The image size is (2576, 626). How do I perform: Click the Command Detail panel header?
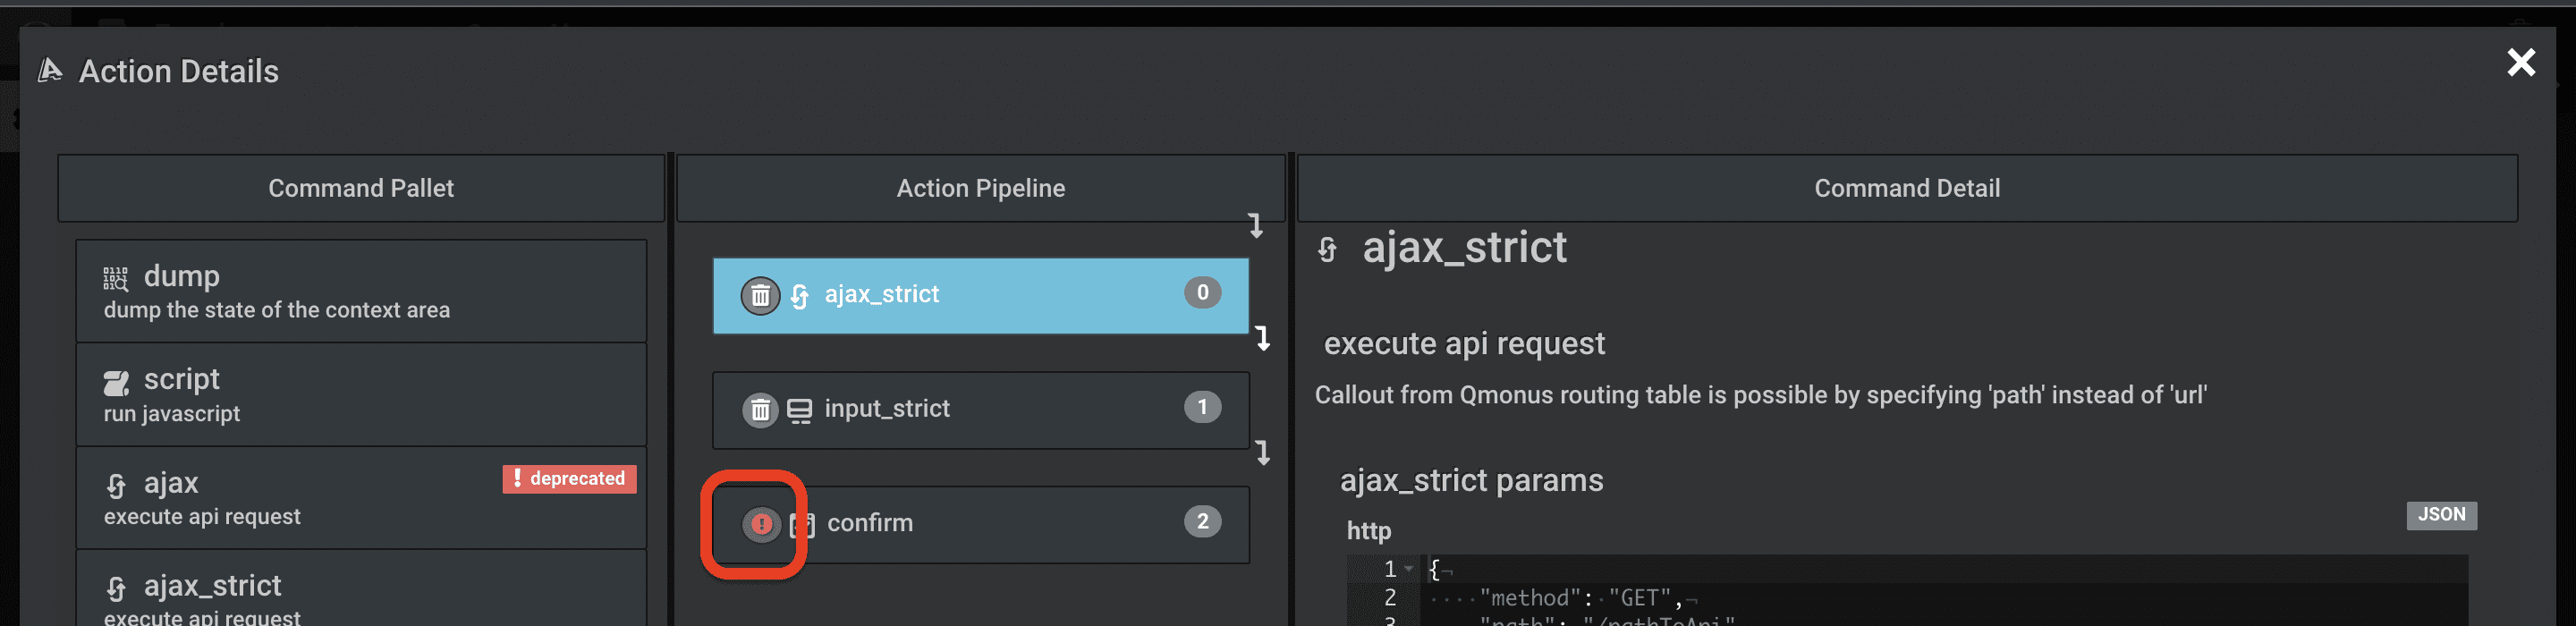tap(1907, 188)
